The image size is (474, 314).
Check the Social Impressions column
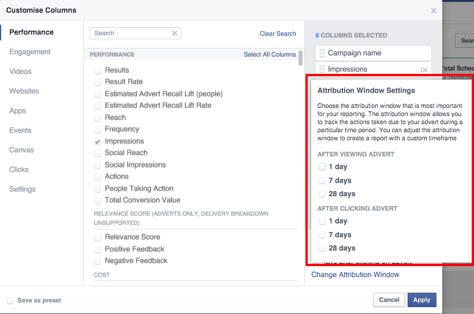tap(98, 165)
